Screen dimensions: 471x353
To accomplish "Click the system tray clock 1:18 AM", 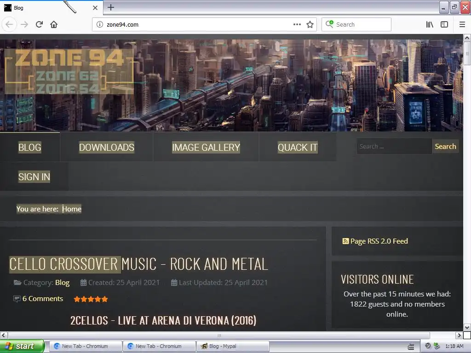I will click(454, 346).
